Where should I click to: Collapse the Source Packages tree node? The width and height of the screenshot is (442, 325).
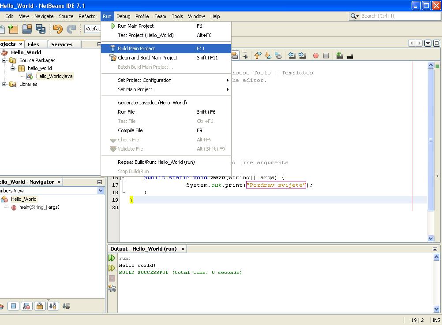point(4,60)
